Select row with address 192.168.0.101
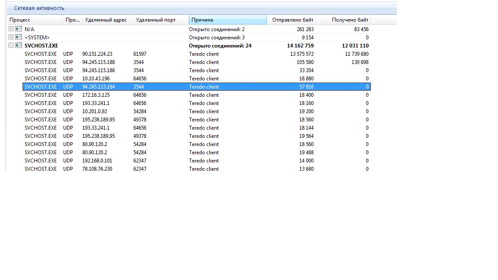This screenshot has width=498, height=280. pos(99,161)
